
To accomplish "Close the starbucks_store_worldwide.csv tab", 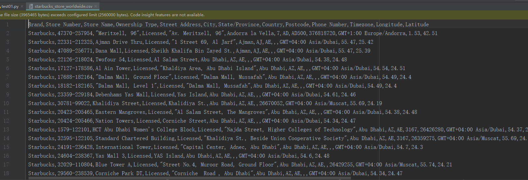I will tap(96, 6).
